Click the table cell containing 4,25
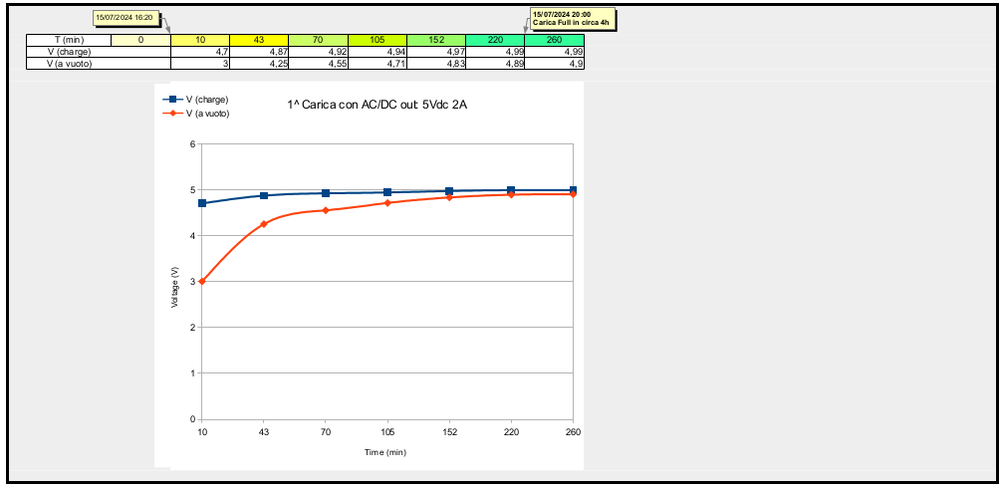 [259, 63]
